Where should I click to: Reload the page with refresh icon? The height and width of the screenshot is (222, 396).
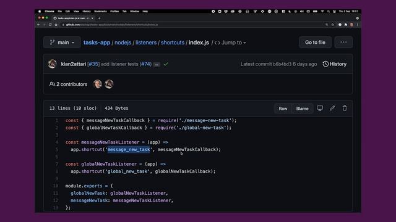tap(50, 25)
